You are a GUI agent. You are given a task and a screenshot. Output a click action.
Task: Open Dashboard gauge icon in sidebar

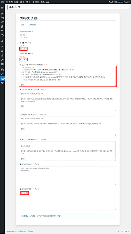coord(2,8)
